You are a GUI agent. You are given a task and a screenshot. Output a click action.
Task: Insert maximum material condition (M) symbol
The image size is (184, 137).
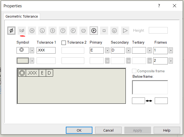point(32,31)
